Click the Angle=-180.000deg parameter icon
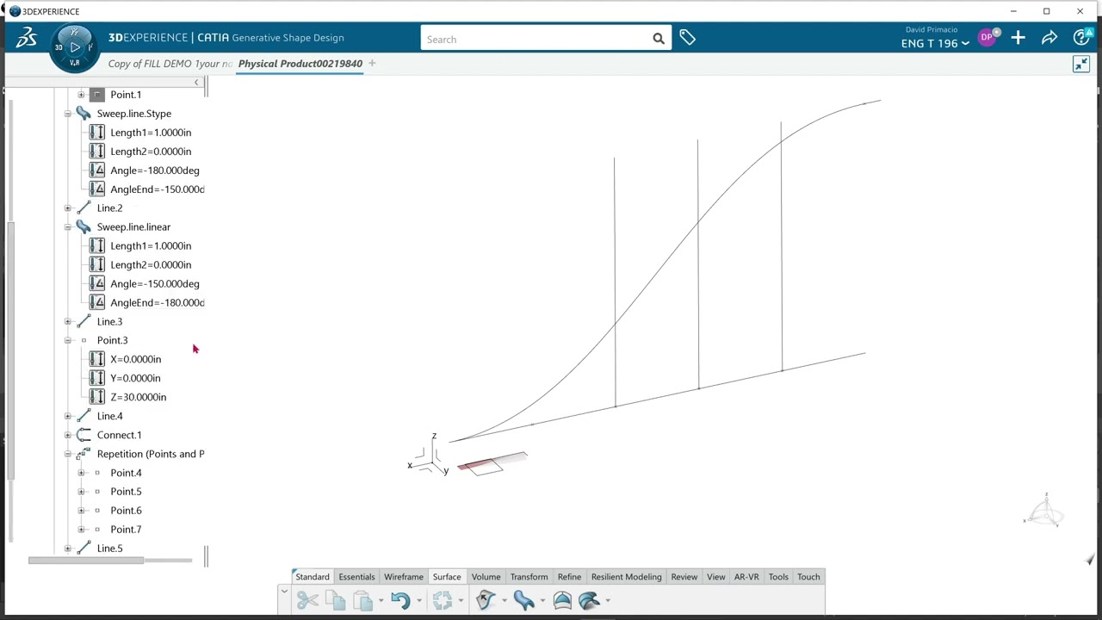1102x620 pixels. pyautogui.click(x=96, y=170)
